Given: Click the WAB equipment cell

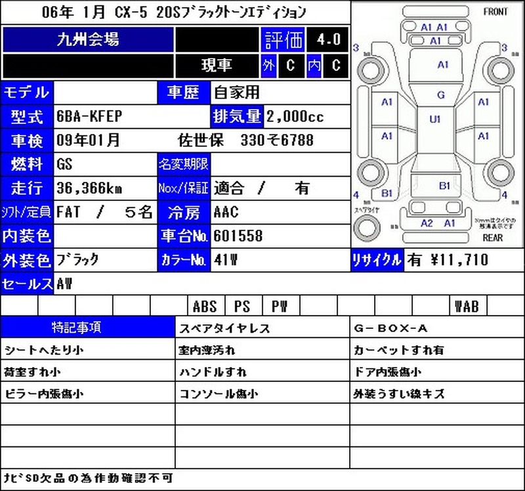Looking at the screenshot, I should click(468, 305).
